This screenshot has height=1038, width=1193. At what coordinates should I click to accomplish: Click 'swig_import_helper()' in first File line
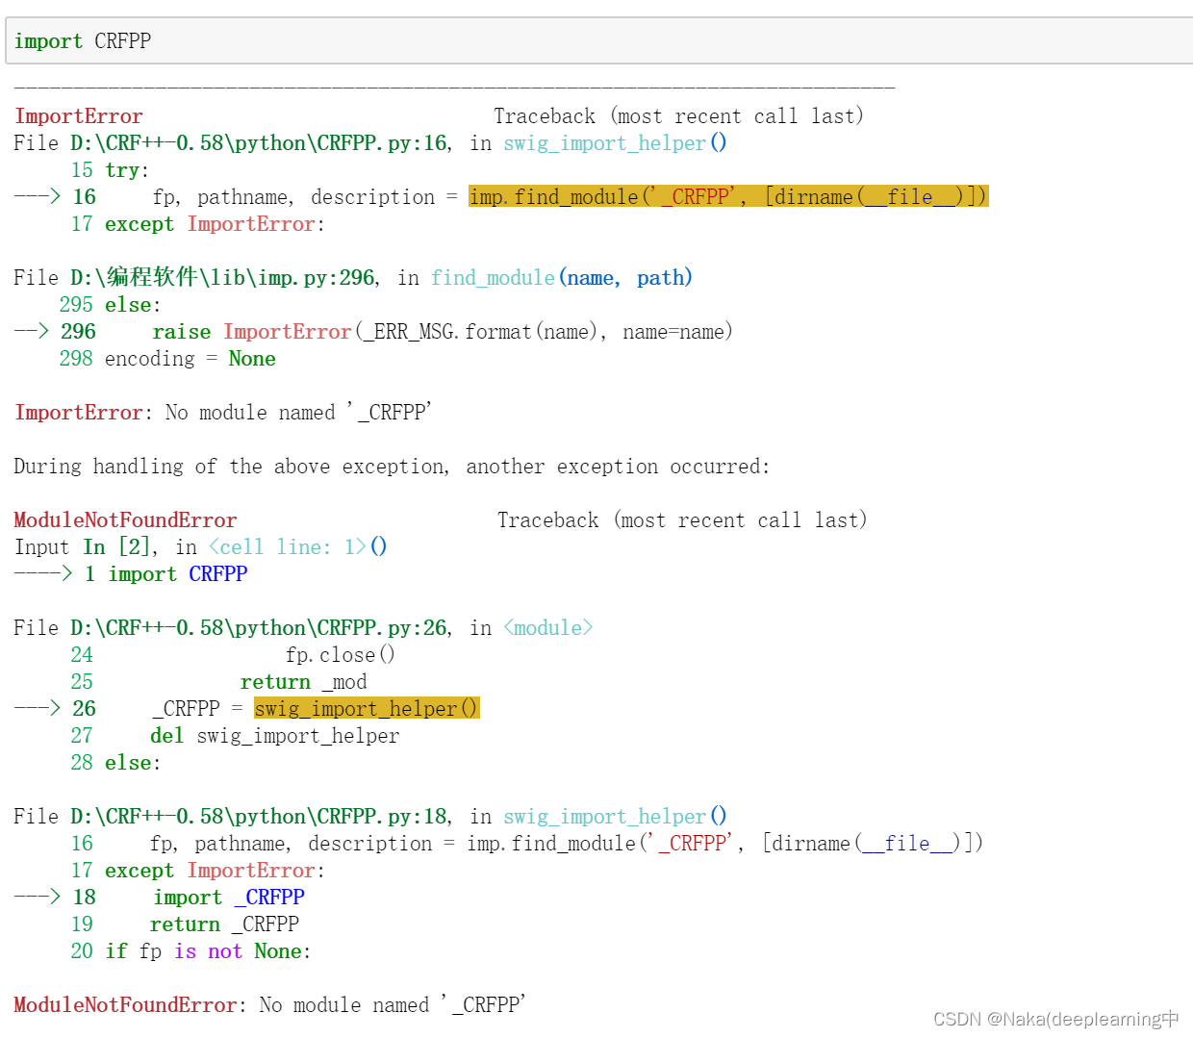616,143
